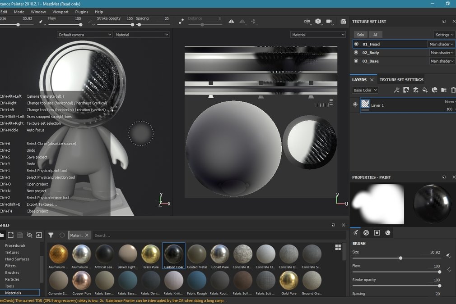The image size is (456, 304).
Task: Click the Solo button
Action: pyautogui.click(x=360, y=35)
